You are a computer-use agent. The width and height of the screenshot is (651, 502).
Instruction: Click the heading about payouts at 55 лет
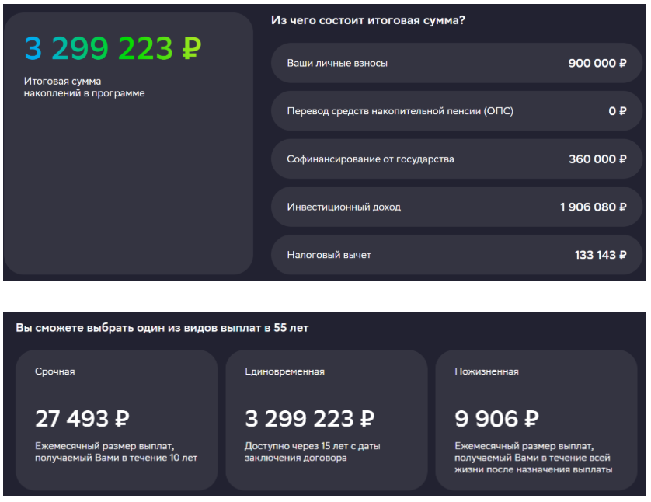tap(162, 328)
